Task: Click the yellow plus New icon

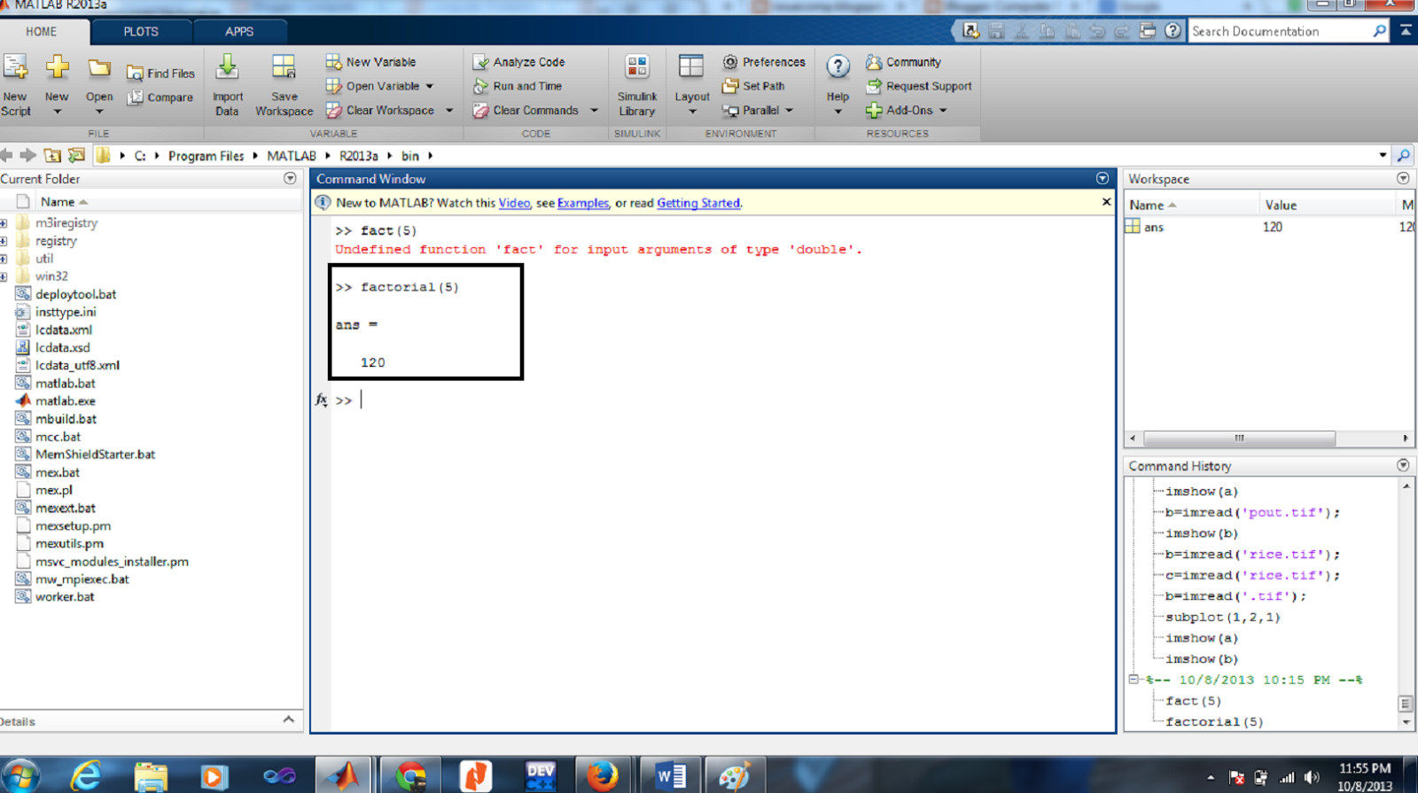Action: [58, 67]
